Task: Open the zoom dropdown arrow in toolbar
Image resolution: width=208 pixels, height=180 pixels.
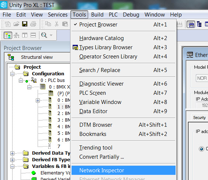Action: (51, 35)
